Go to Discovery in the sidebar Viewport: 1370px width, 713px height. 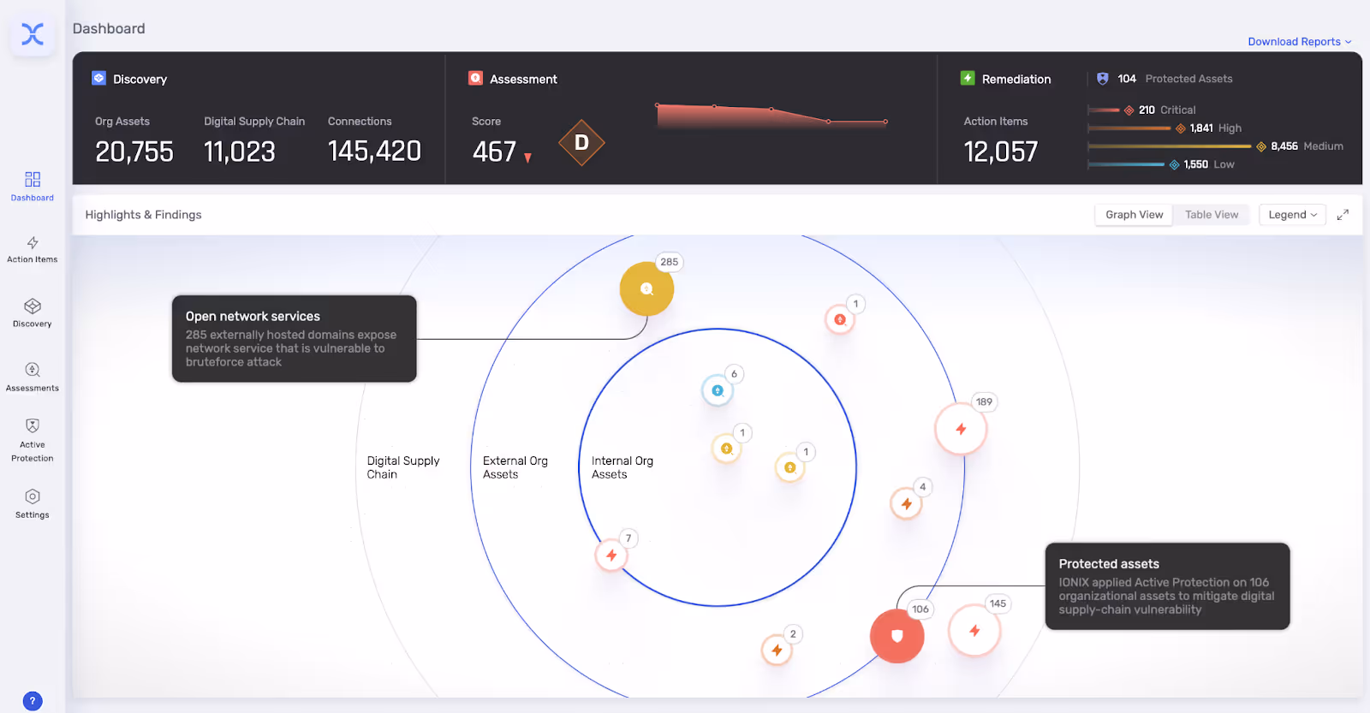(x=33, y=312)
